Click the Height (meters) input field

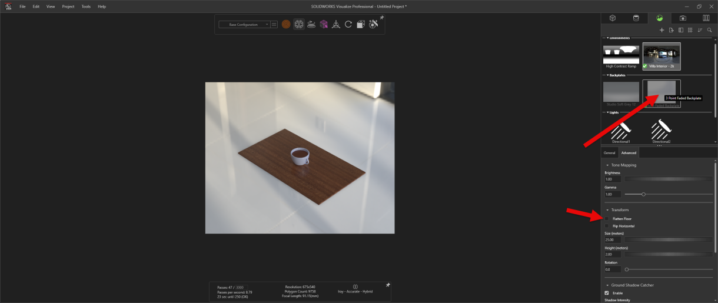coord(613,254)
